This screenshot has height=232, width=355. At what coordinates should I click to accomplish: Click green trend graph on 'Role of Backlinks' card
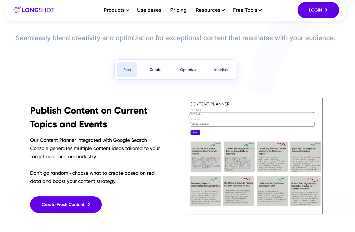click(282, 179)
